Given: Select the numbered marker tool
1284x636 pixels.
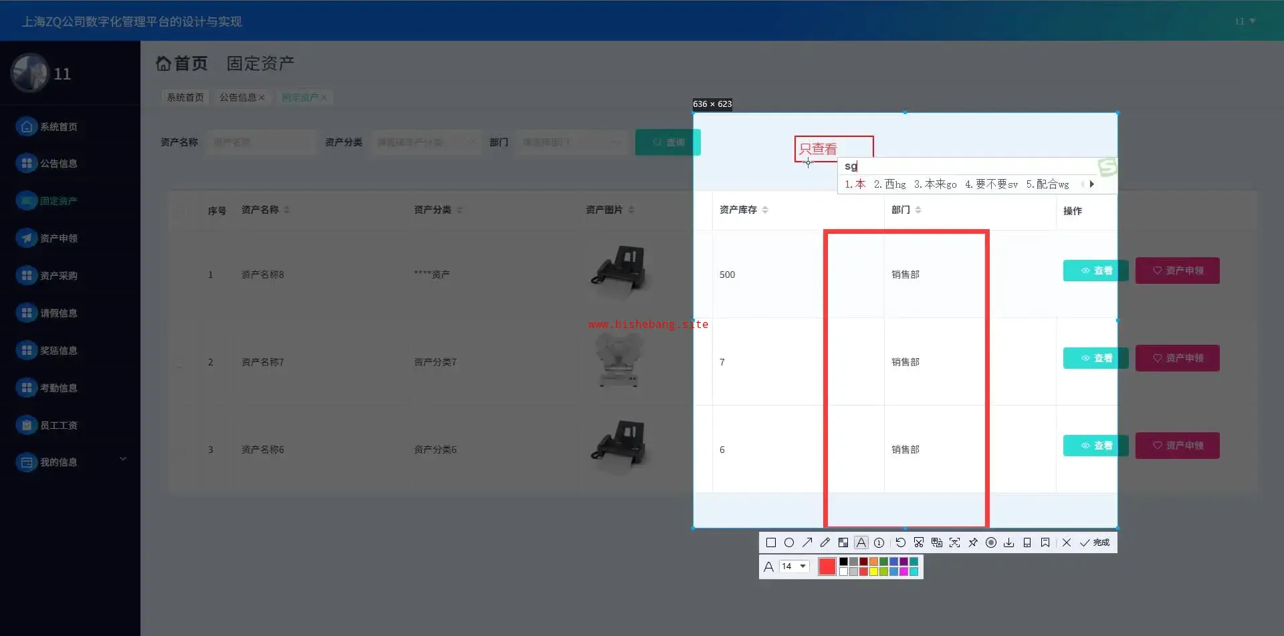Looking at the screenshot, I should coord(879,542).
